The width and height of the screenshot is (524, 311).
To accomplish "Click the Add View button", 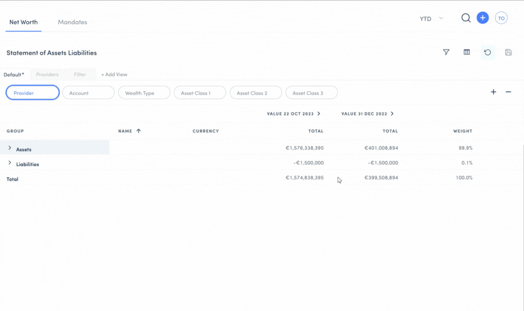I will [114, 74].
